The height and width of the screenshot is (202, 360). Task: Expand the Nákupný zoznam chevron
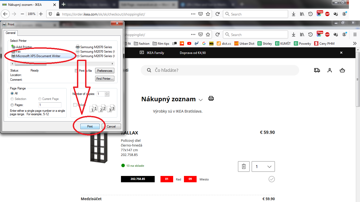201,100
